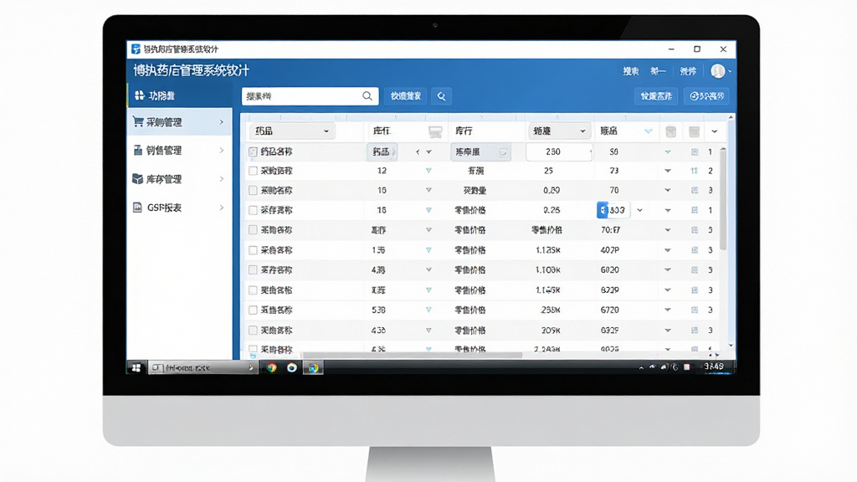The height and width of the screenshot is (482, 857).
Task: Click the header link just left of avatar
Action: 688,71
